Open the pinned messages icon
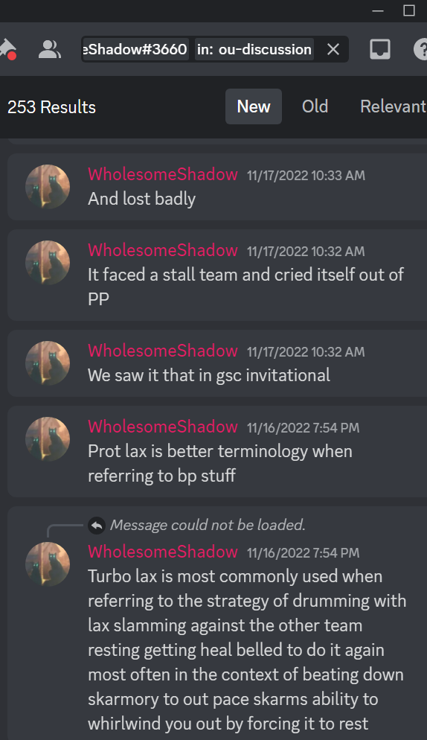This screenshot has width=427, height=740. (x=7, y=49)
